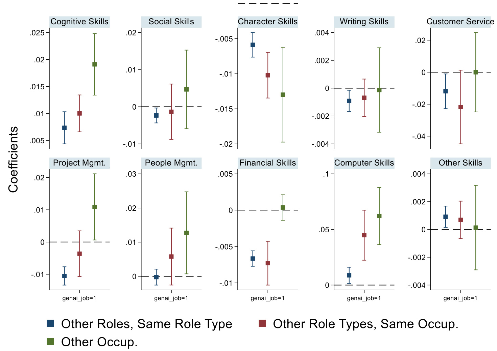497x351 pixels.
Task: Click the Coefficients y-axis label
Action: 13,159
